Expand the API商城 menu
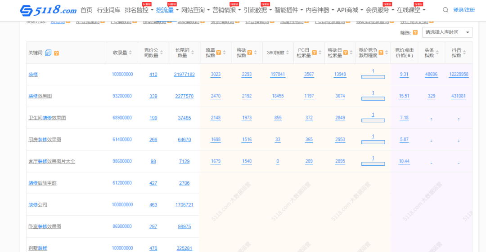486x252 pixels. pos(350,10)
